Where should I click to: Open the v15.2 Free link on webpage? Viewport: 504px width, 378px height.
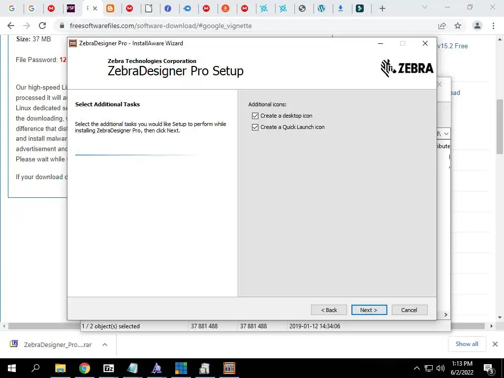click(453, 46)
